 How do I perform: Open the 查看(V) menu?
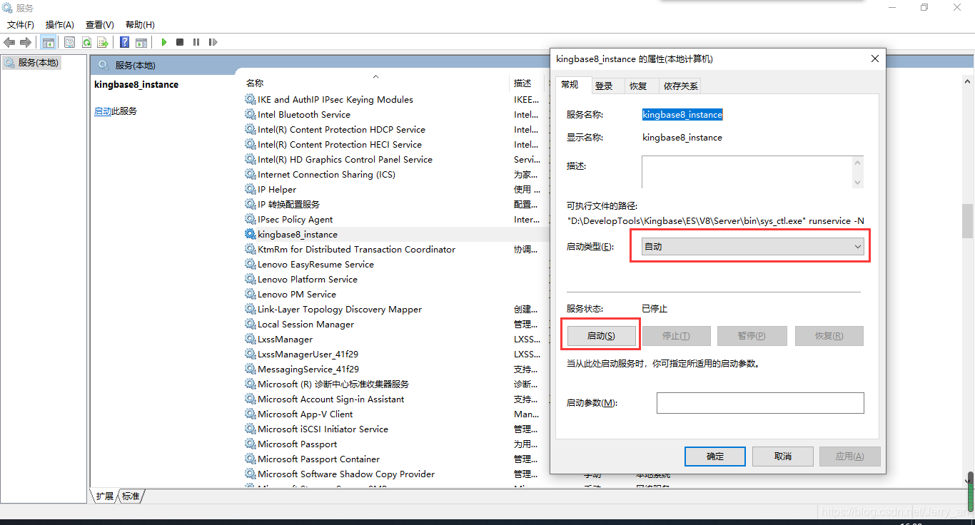click(100, 25)
